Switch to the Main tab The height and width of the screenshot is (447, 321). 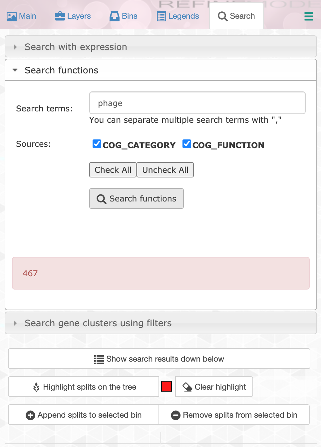coord(21,16)
